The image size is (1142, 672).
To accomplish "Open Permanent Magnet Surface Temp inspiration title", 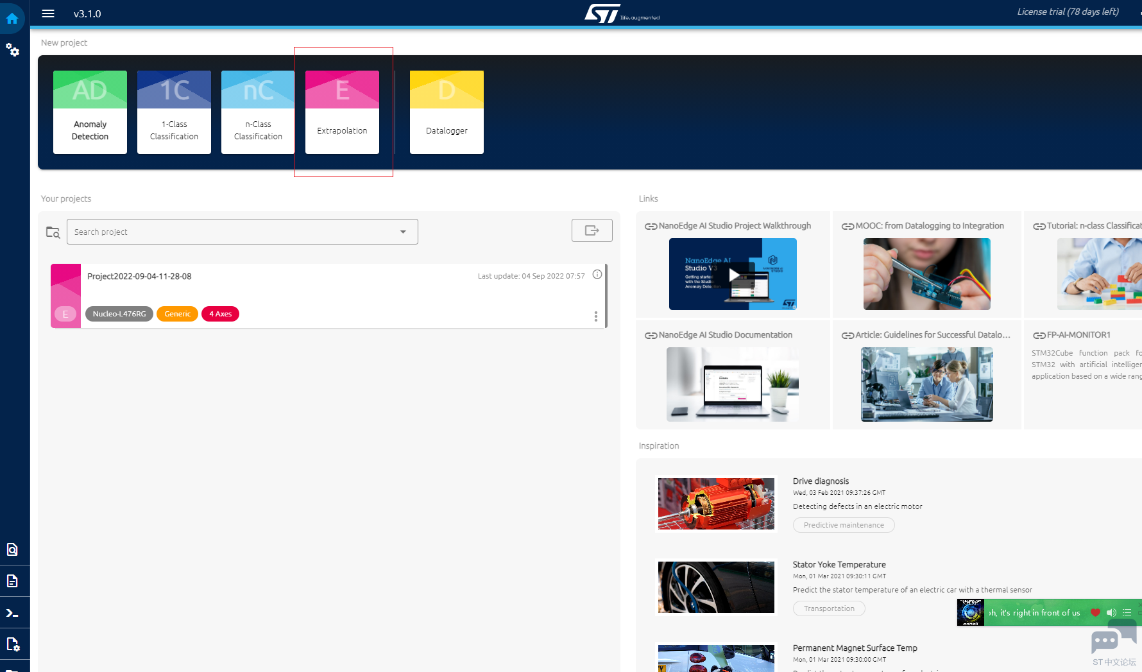I will 855,648.
